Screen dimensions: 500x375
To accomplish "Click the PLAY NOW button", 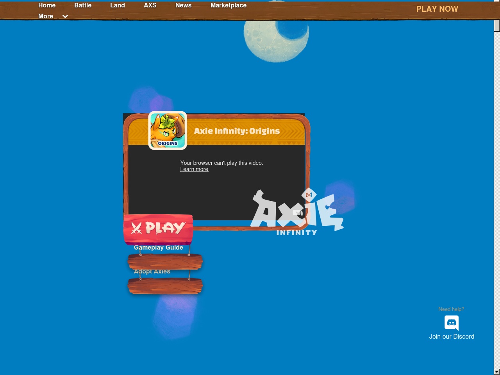I will (437, 9).
